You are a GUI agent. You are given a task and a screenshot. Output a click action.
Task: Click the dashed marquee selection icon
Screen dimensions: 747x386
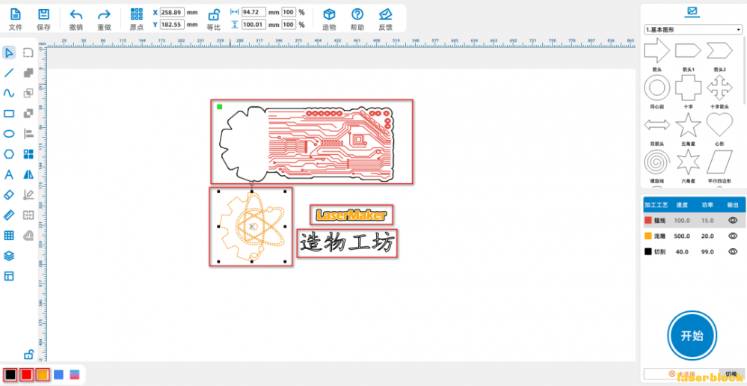point(28,53)
